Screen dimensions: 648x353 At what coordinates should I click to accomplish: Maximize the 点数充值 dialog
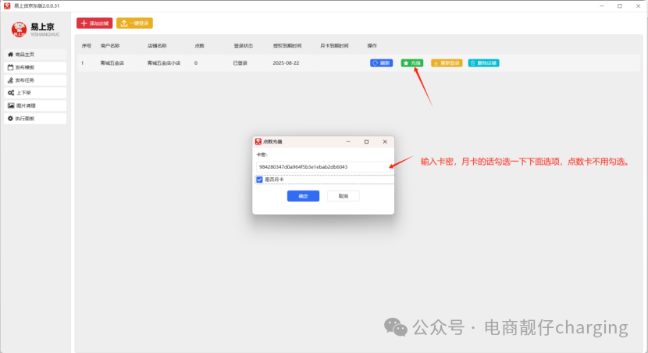click(367, 142)
